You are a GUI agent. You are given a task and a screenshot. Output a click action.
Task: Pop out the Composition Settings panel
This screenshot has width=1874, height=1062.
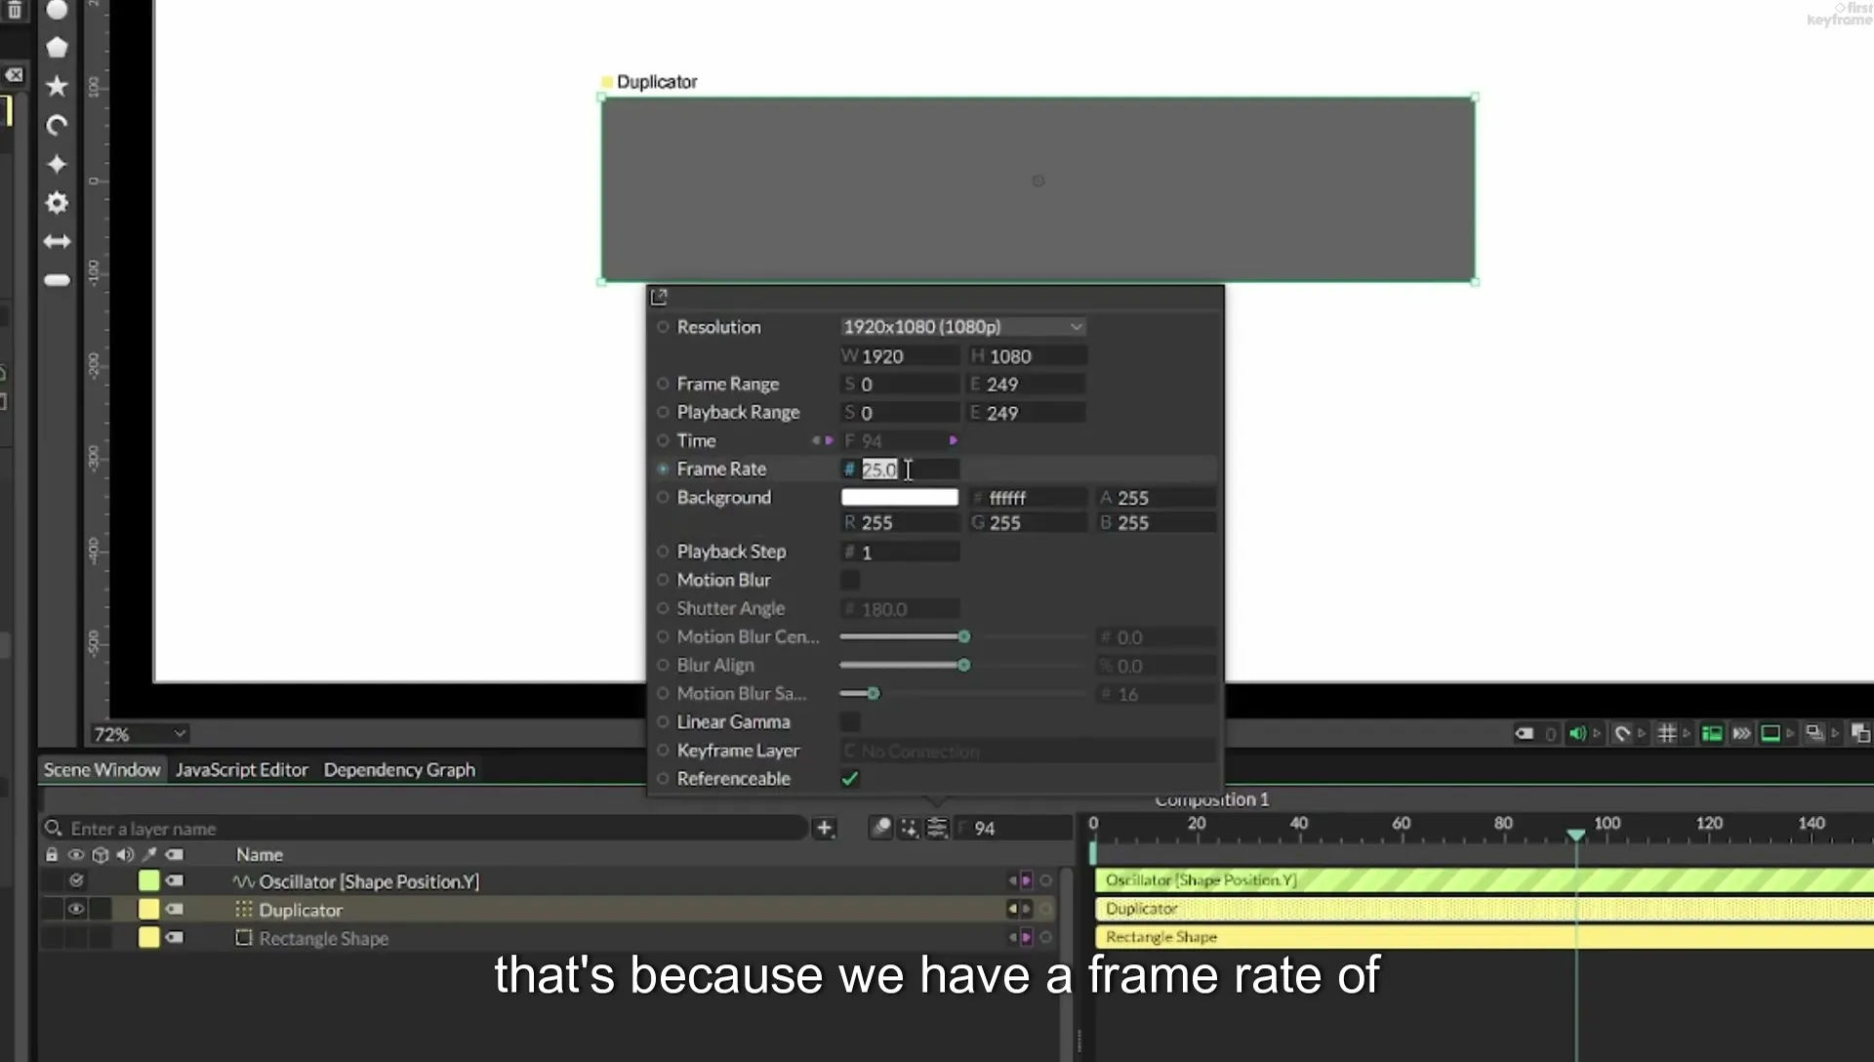(x=659, y=297)
